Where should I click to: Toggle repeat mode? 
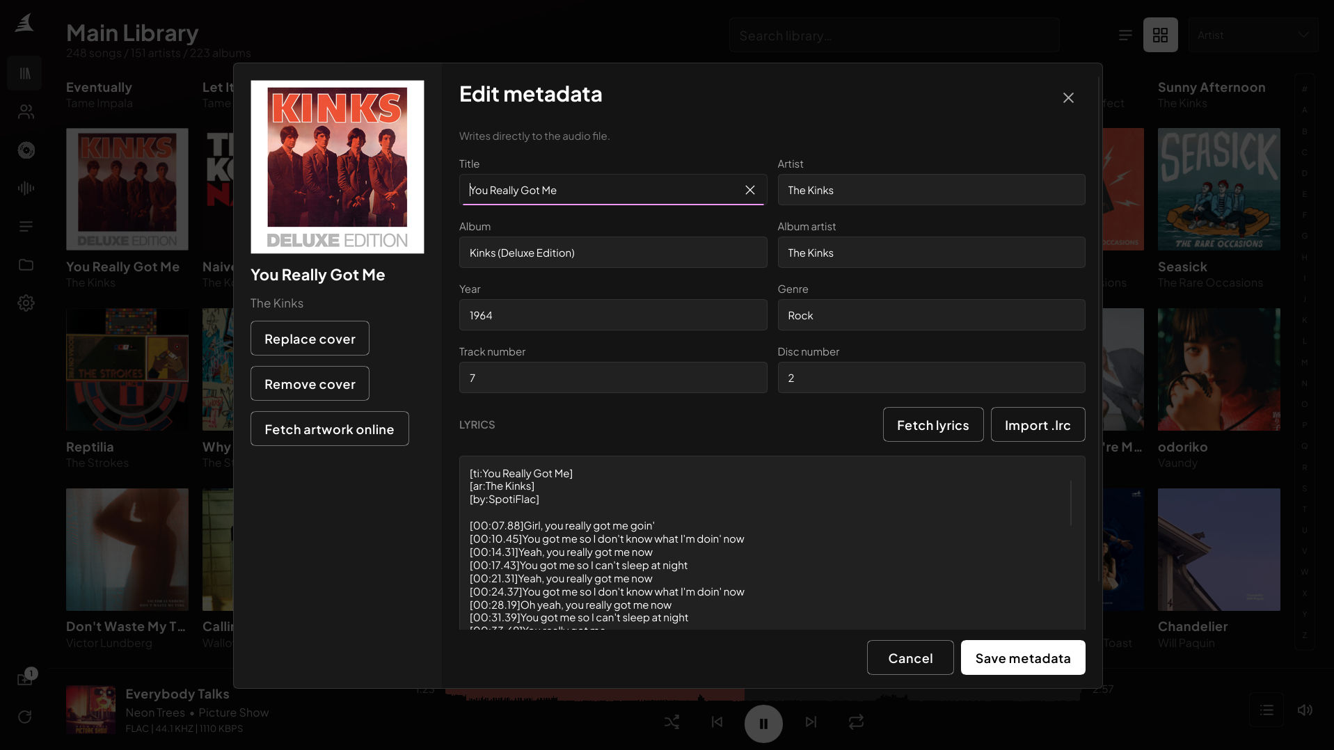point(856,722)
